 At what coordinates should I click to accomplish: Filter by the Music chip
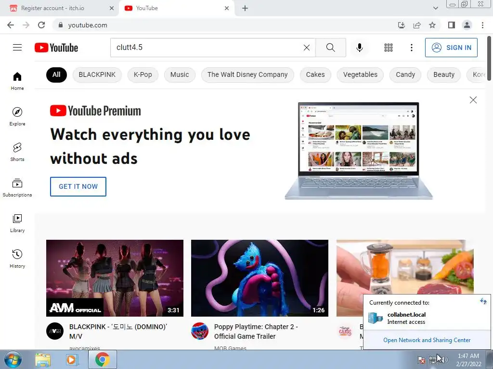(180, 74)
